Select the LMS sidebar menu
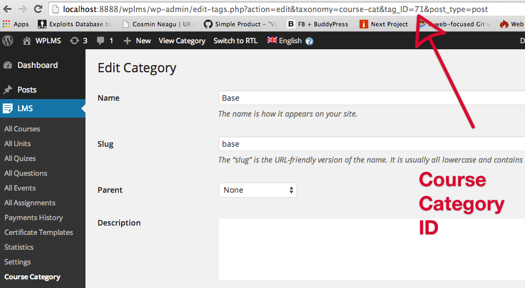The width and height of the screenshot is (525, 288). tap(43, 108)
